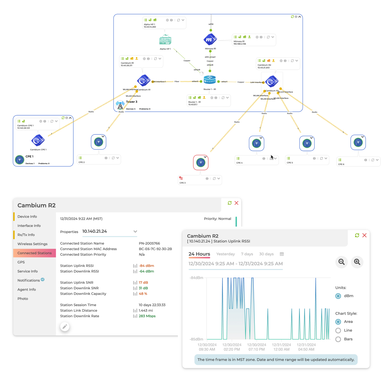The image size is (387, 387).
Task: Click the refresh icon on Cambium R2 card
Action: click(x=292, y=61)
